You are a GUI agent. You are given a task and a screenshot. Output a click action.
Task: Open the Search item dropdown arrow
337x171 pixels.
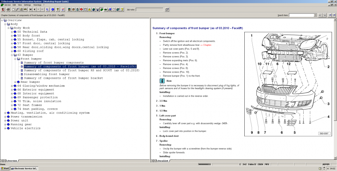pyautogui.click(x=315, y=15)
